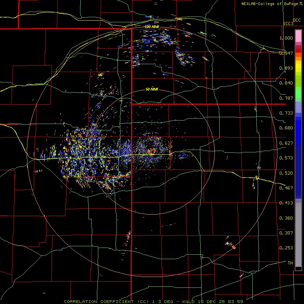This screenshot has width=304, height=304.
Task: Pick the lavender segment of color bar
Action: 298,107
